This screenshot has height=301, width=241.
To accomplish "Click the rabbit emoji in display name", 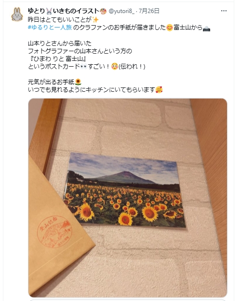I will coord(49,11).
